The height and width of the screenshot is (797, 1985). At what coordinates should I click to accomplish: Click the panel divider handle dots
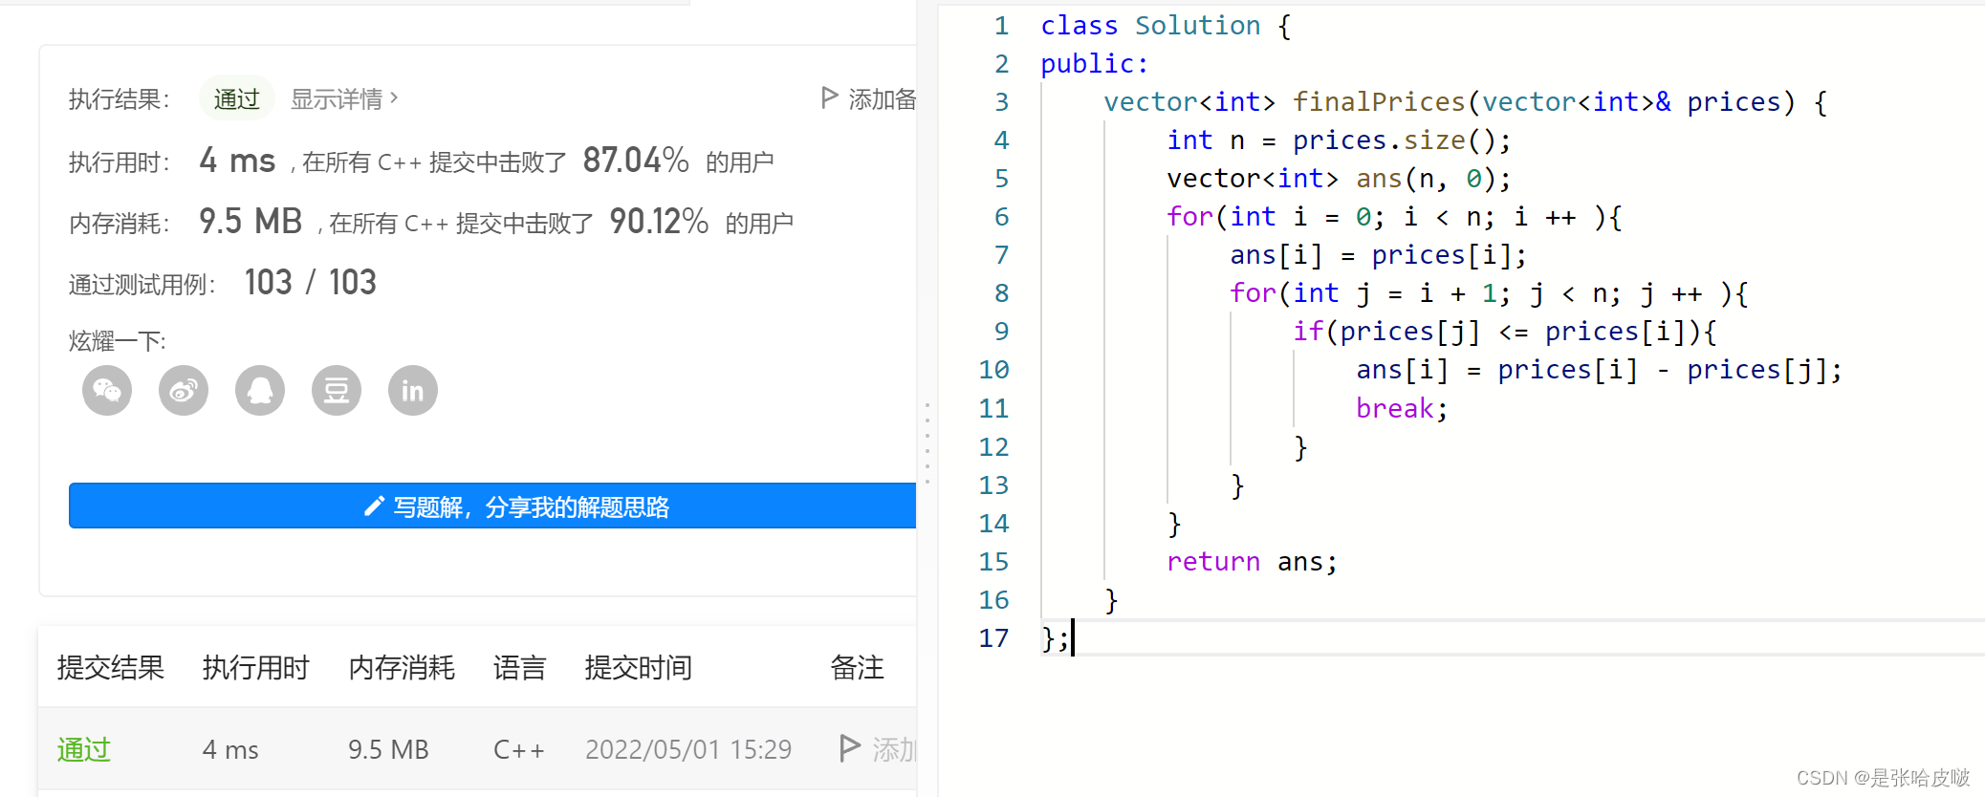coord(927,442)
